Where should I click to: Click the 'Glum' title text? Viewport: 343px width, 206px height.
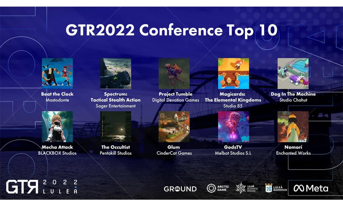174,147
